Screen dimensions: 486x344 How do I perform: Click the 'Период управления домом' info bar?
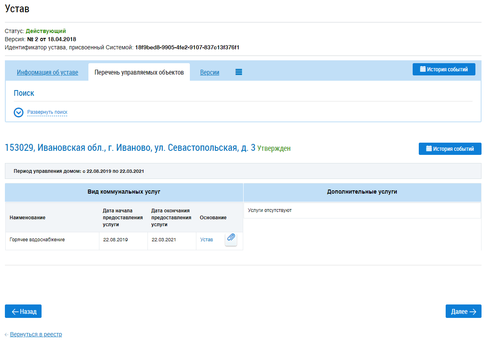tap(243, 171)
